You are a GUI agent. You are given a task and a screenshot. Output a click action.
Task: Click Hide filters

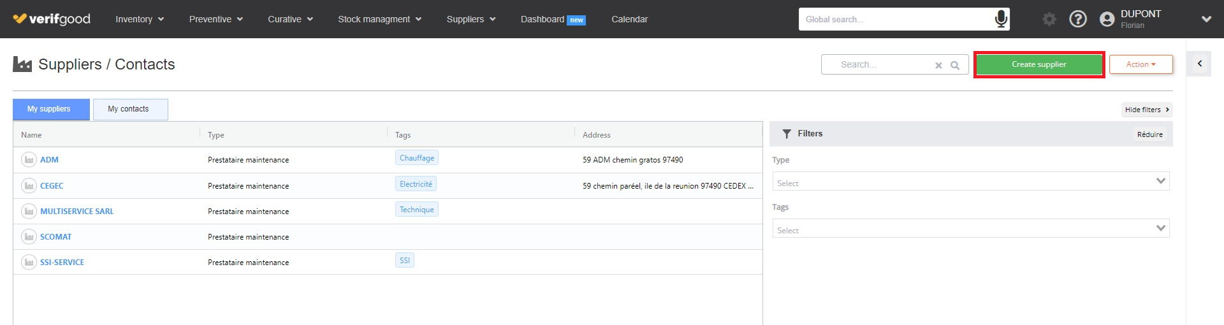[1146, 110]
